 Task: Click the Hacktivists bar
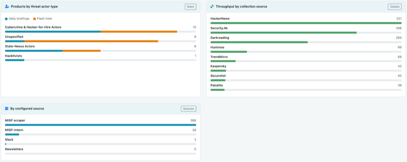click(100, 60)
